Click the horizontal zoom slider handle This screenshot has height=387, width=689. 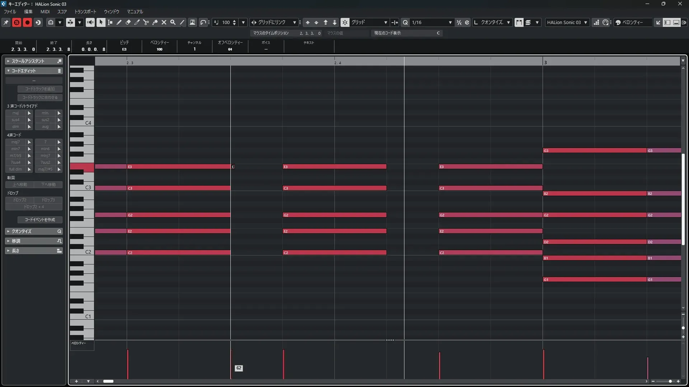pyautogui.click(x=670, y=381)
